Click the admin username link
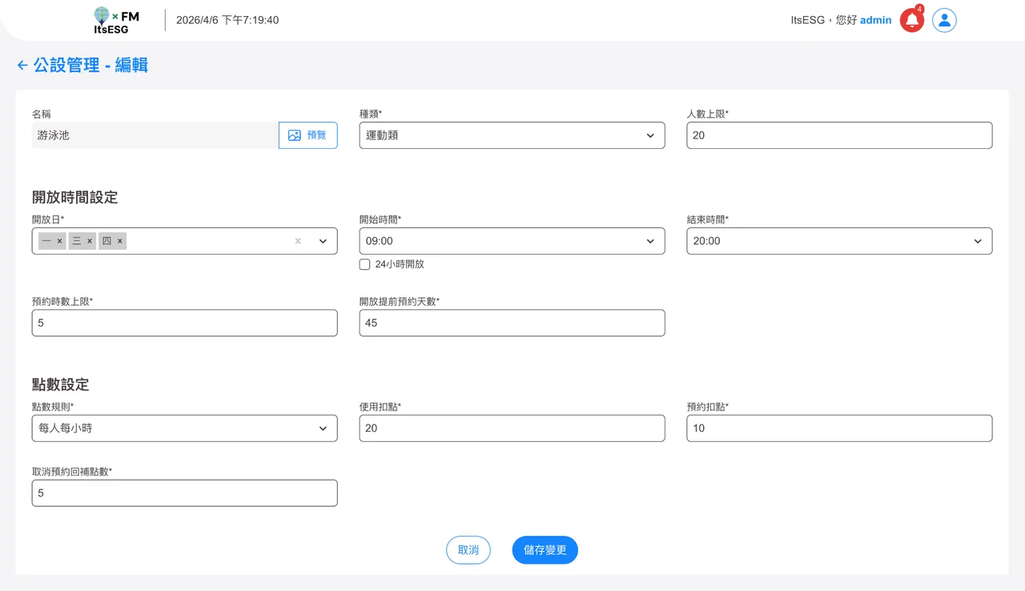Screen dimensions: 1025x591 point(875,20)
